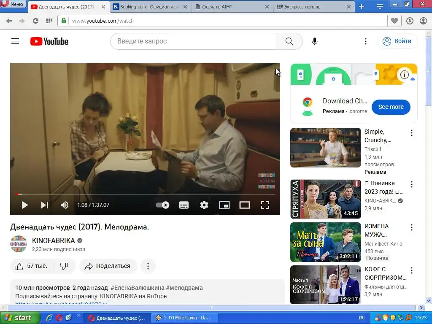
Task: Toggle subtitles in the player
Action: pyautogui.click(x=184, y=205)
